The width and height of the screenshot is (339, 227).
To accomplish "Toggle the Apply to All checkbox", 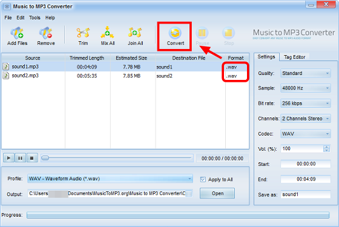I will tap(203, 179).
